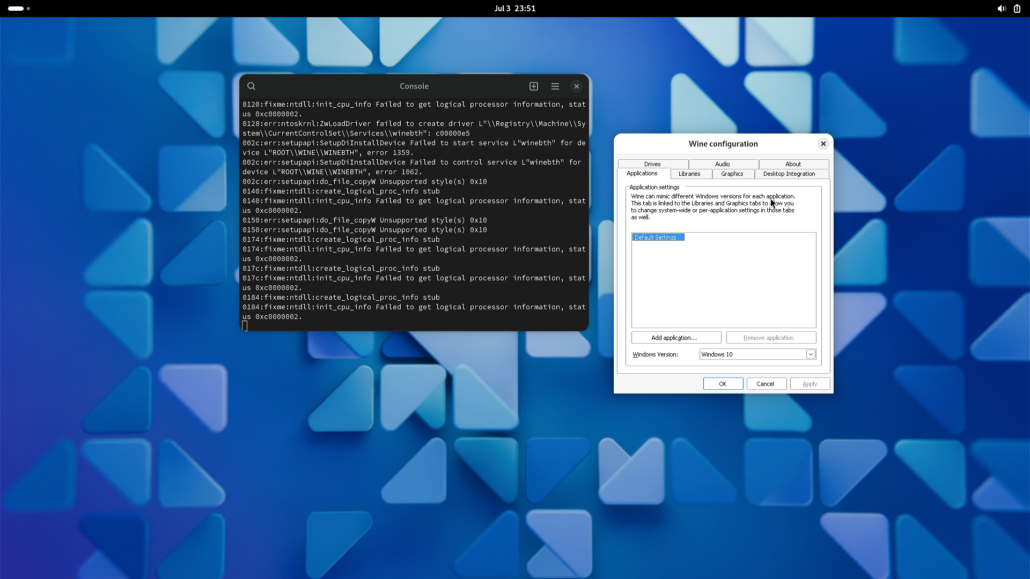Screen dimensions: 1030x579
Task: Click the Remove application button
Action: point(771,338)
